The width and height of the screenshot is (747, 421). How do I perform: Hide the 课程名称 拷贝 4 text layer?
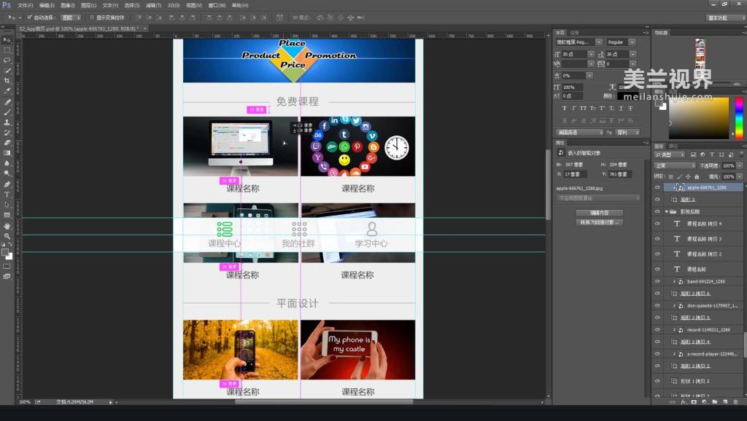tap(657, 224)
